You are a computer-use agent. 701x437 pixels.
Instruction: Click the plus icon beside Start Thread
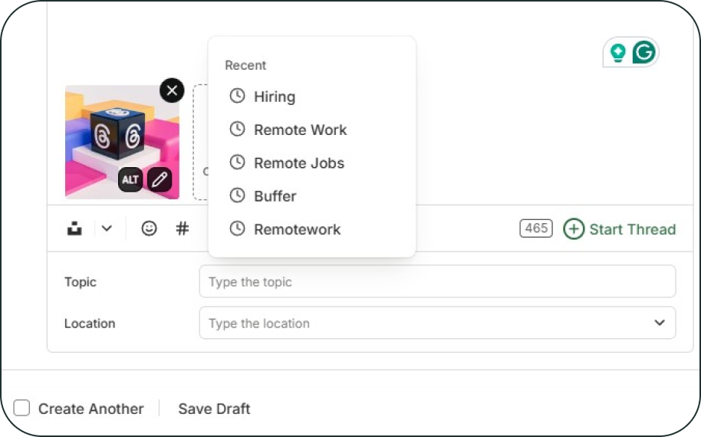573,228
